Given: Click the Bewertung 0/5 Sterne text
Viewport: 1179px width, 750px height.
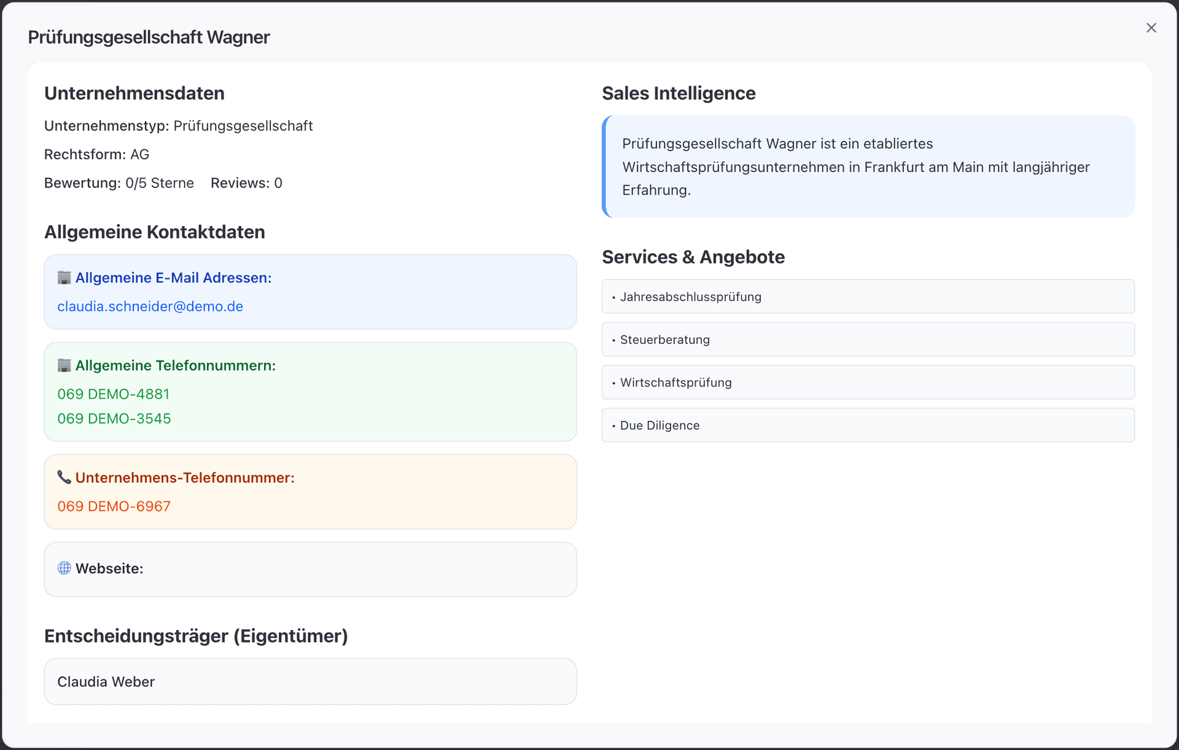Looking at the screenshot, I should 119,183.
